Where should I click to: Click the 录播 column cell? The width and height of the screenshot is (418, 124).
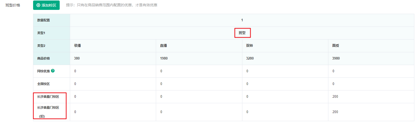(113, 46)
